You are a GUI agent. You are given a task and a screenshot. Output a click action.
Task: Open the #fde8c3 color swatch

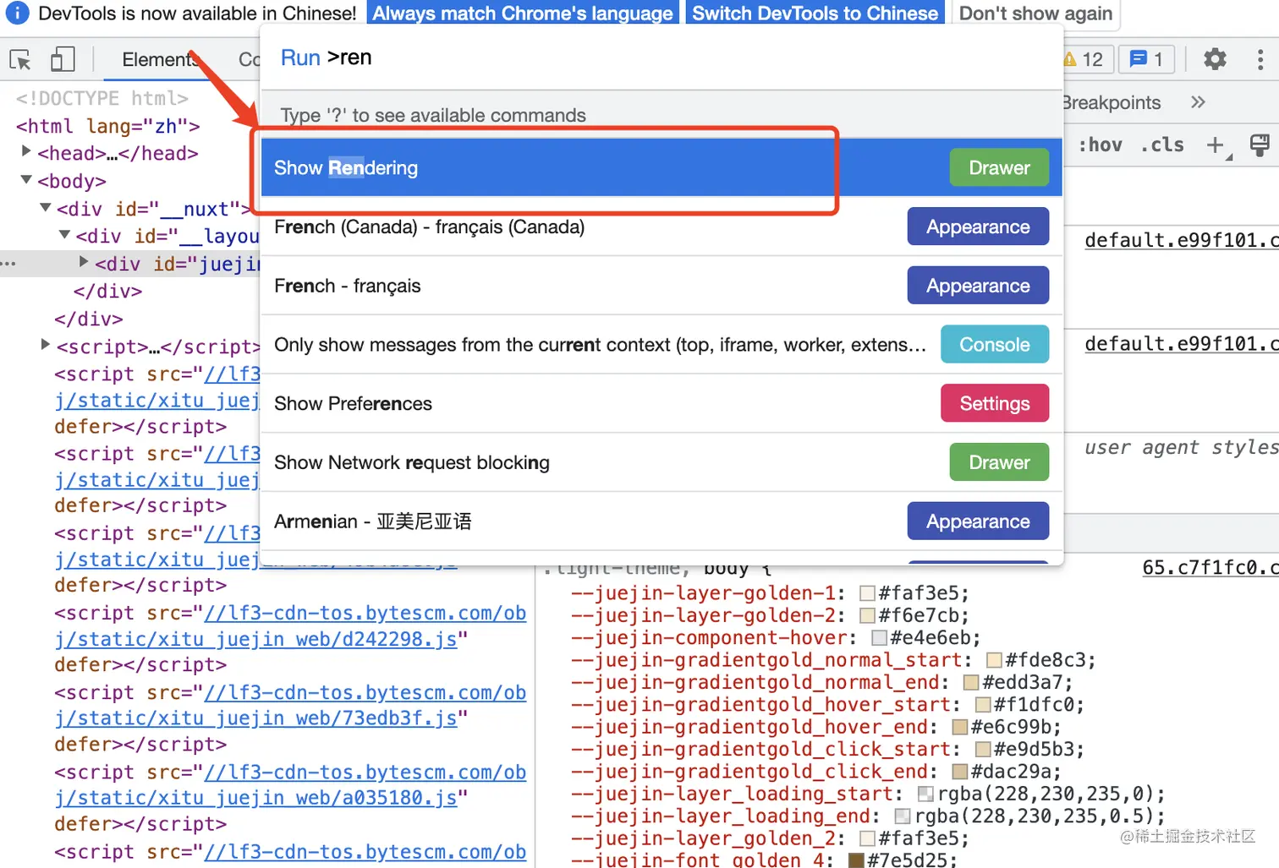pos(994,660)
